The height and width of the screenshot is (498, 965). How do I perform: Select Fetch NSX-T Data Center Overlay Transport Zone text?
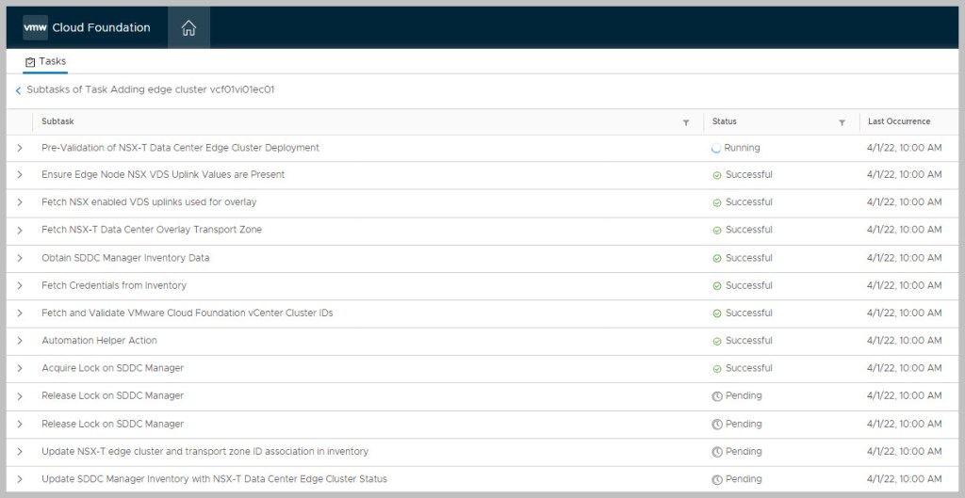pyautogui.click(x=152, y=230)
